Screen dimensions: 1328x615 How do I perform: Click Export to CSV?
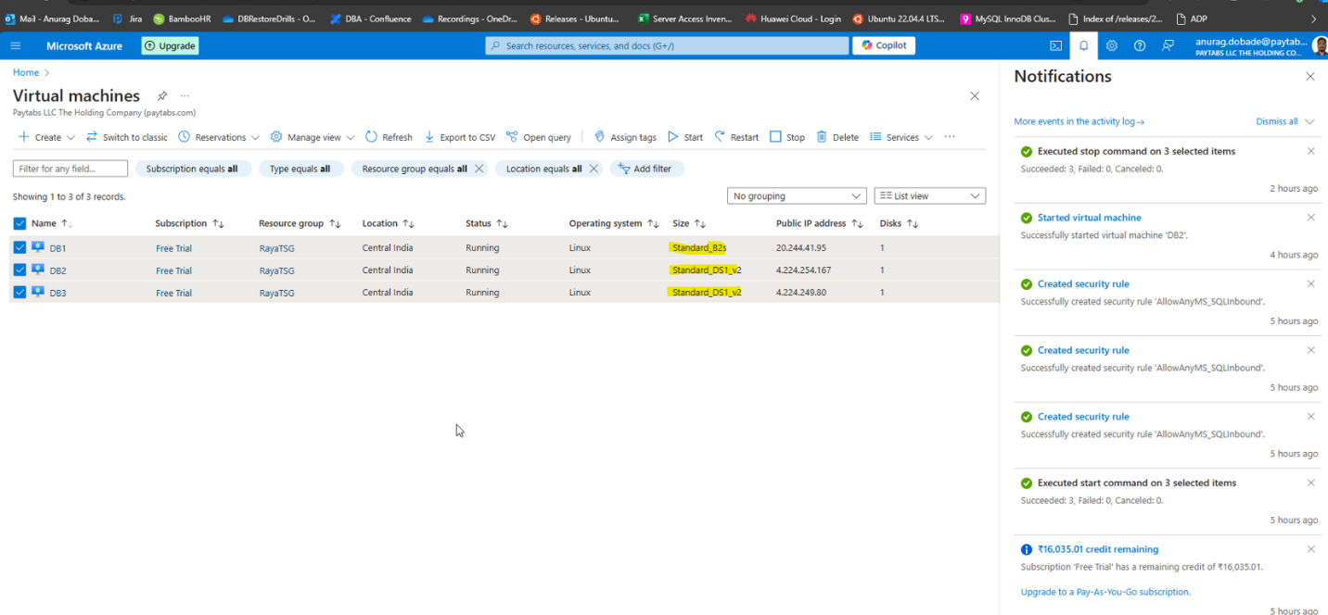coord(459,137)
